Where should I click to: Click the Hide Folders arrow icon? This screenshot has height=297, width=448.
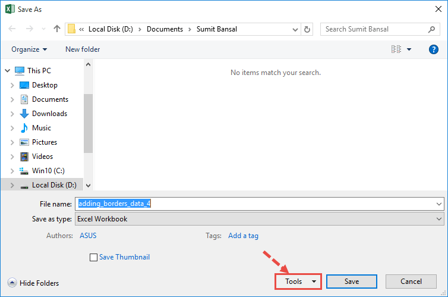click(12, 283)
